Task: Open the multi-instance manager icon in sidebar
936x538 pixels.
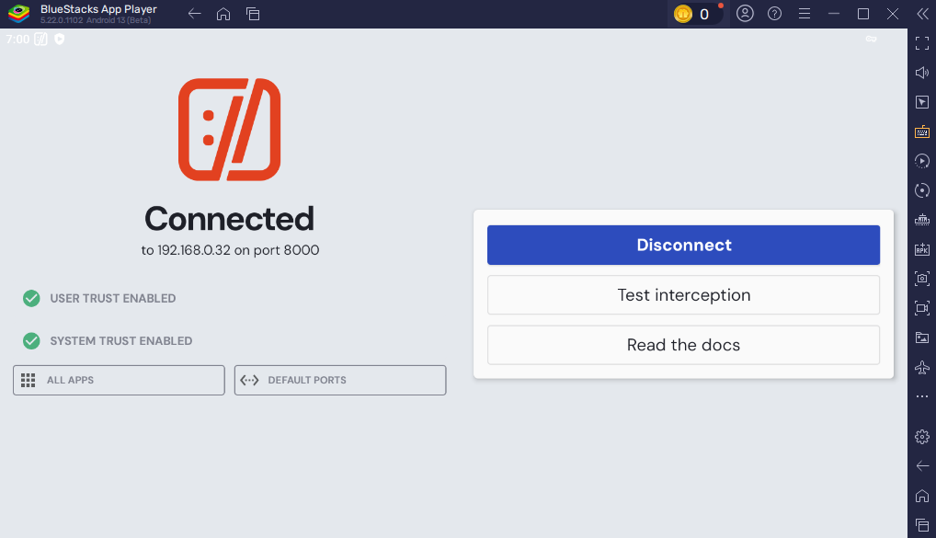Action: [x=922, y=220]
